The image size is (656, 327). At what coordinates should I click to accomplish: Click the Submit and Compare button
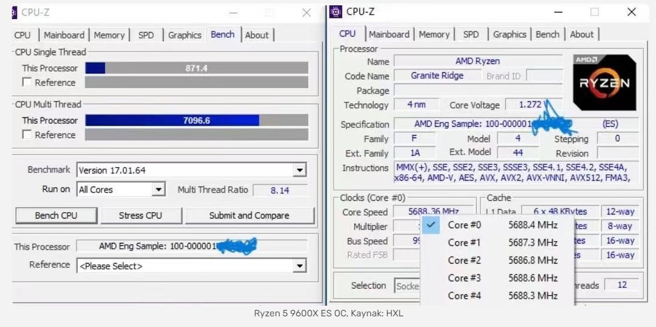249,216
